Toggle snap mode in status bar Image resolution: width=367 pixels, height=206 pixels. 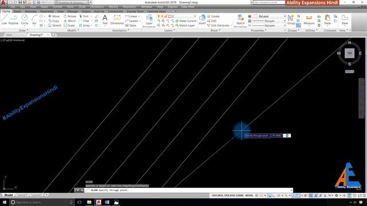[261, 196]
